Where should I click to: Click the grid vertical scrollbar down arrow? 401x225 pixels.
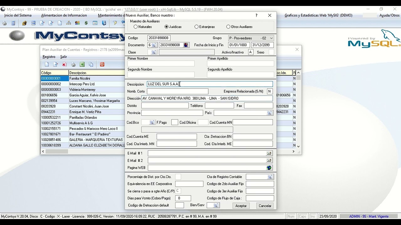(298, 146)
